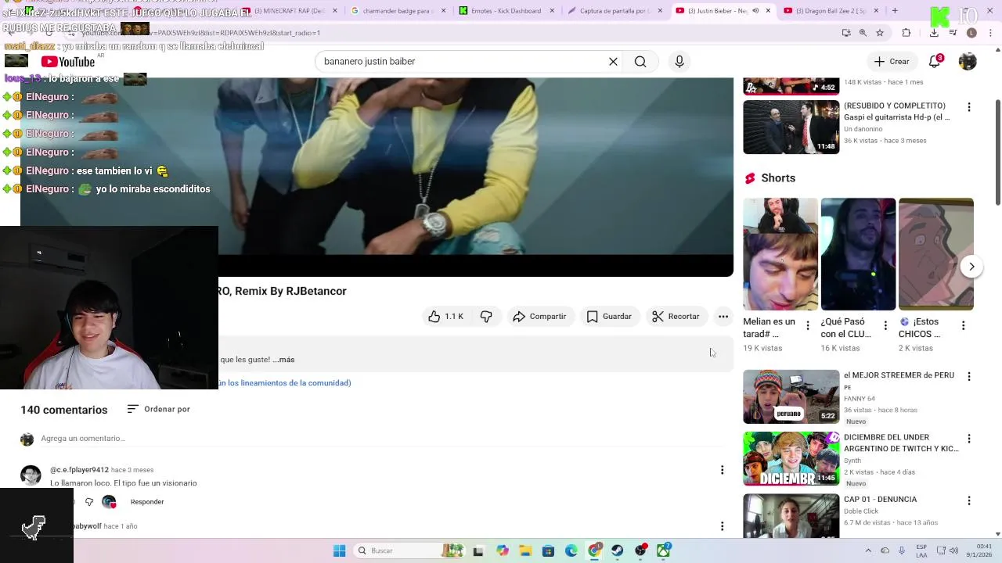
Task: Open options for el MEJOR STREAMER de PERU
Action: [x=969, y=376]
